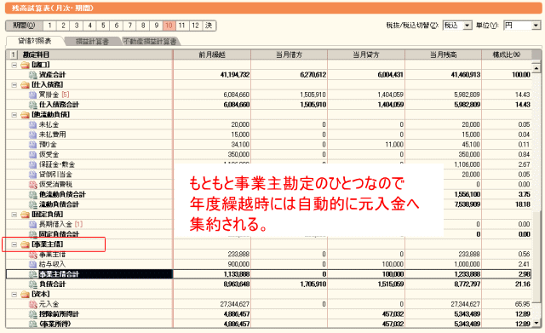Click the 未払金 account icon
The height and width of the screenshot is (333, 545).
coord(33,125)
